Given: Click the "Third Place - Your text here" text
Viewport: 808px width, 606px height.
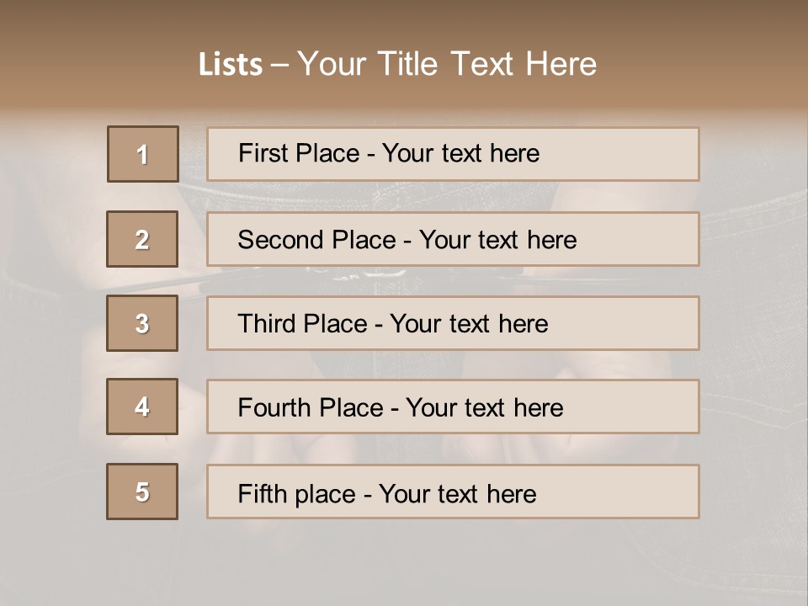Looking at the screenshot, I should [x=392, y=324].
